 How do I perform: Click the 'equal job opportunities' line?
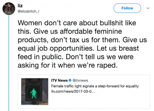pyautogui.click(x=56, y=49)
